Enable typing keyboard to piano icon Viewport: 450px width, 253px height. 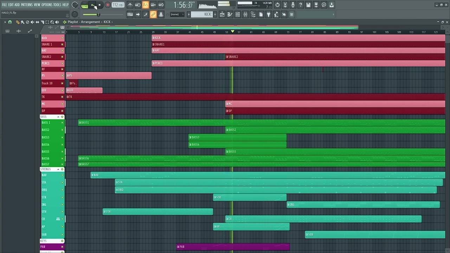point(130,14)
